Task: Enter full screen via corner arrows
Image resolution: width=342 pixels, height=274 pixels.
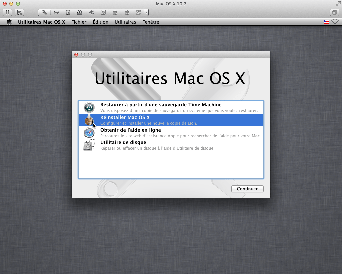Action: pyautogui.click(x=338, y=4)
